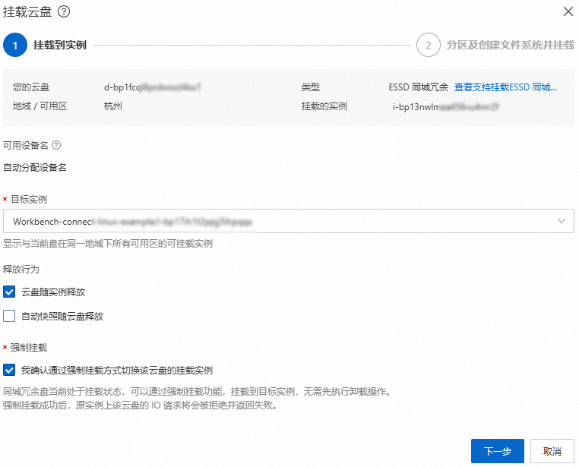579x467 pixels.
Task: Open the link 查看支持挂载ESSD 同城...
Action: [505, 87]
